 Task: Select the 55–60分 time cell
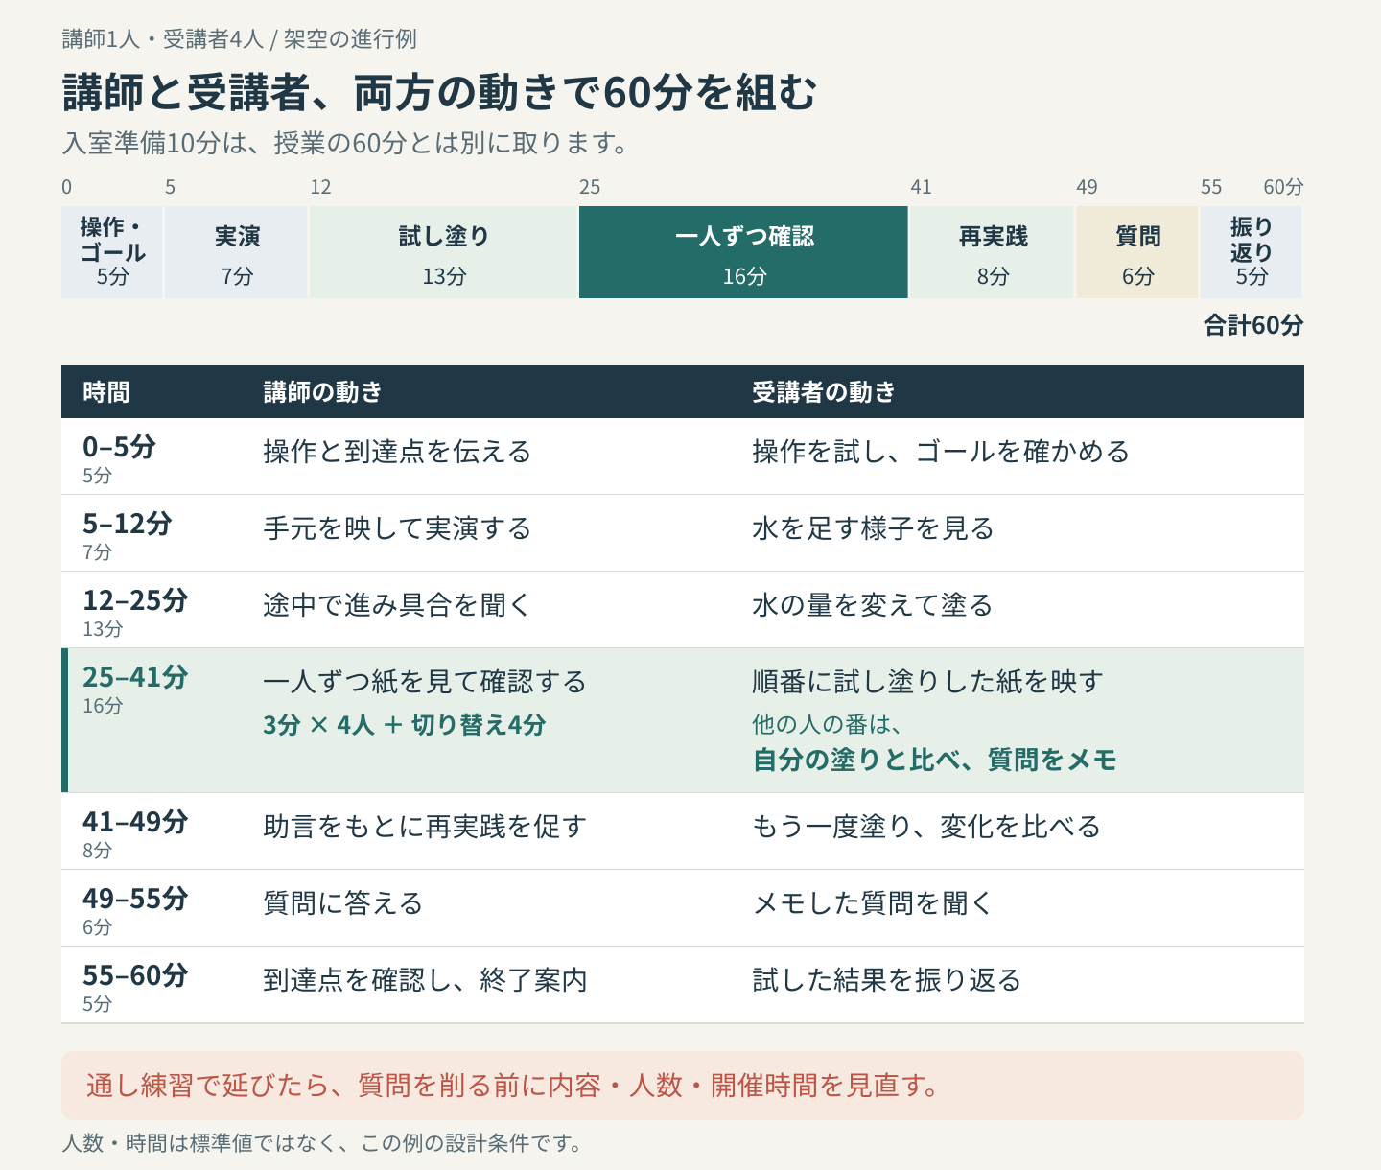point(135,986)
